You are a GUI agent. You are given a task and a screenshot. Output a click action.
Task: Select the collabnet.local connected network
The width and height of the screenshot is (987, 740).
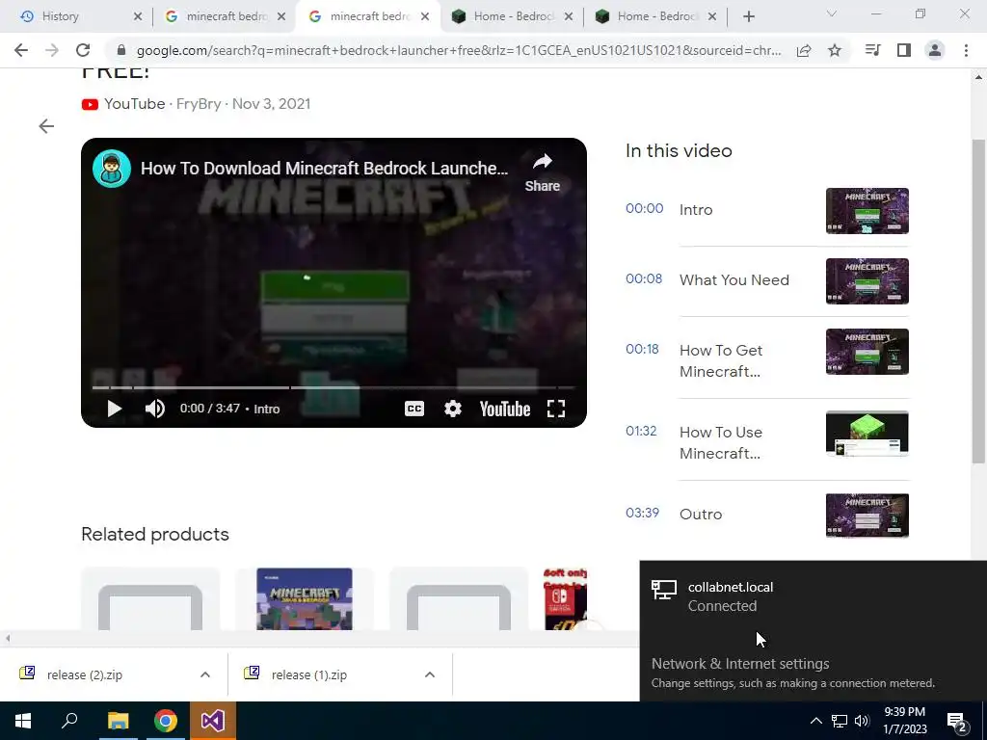coord(813,595)
